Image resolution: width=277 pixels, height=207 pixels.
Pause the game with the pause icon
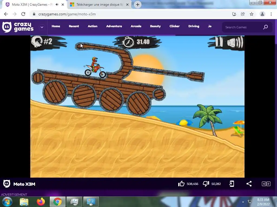click(x=219, y=42)
